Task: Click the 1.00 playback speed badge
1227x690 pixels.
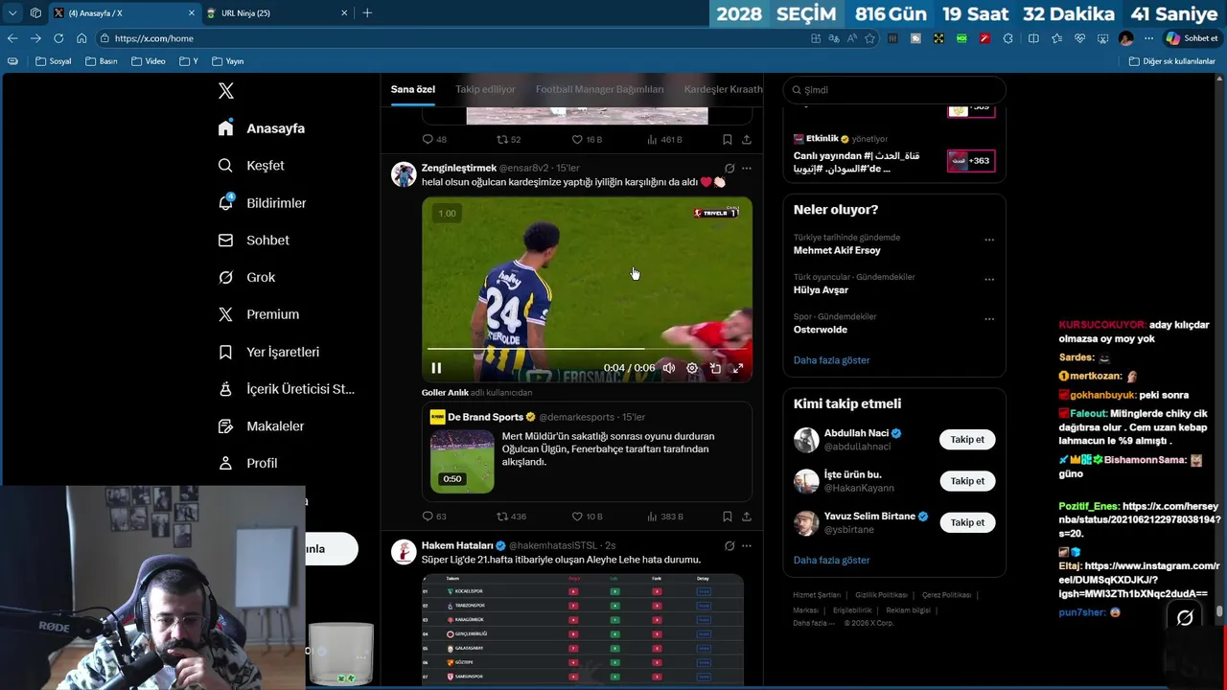Action: 447,214
